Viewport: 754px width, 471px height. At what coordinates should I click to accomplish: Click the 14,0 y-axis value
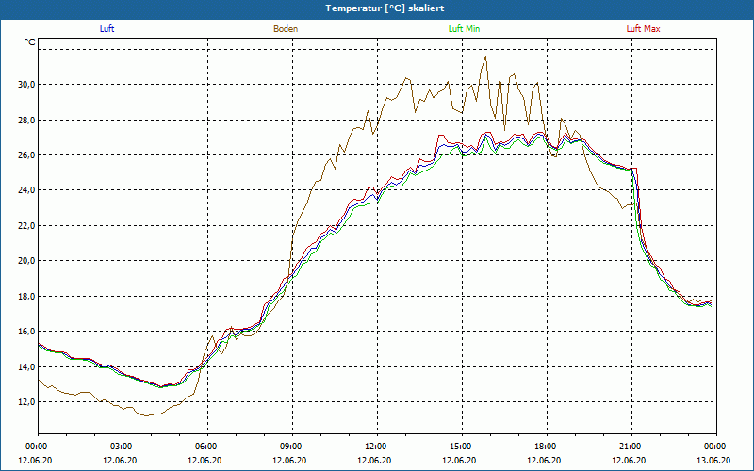pyautogui.click(x=27, y=367)
